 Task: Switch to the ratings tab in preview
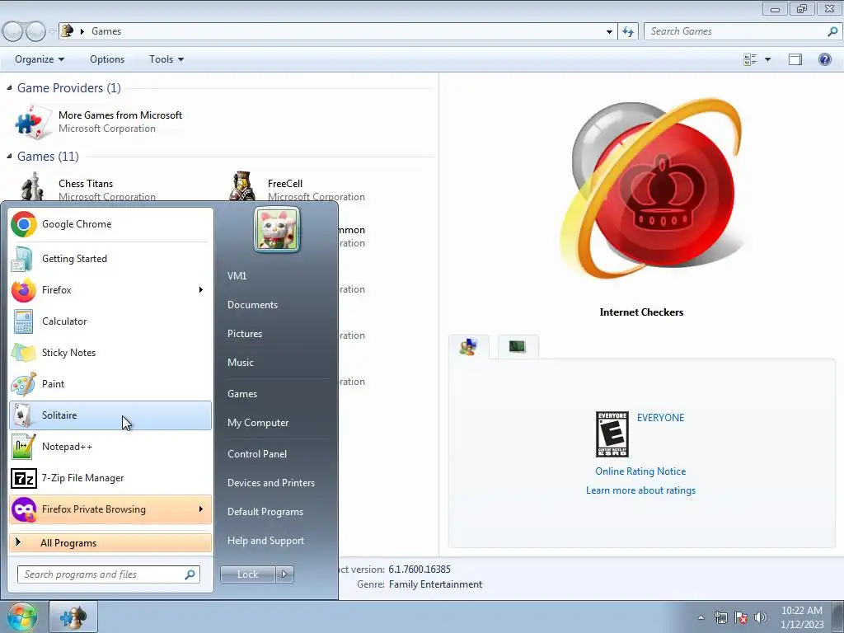(x=469, y=347)
